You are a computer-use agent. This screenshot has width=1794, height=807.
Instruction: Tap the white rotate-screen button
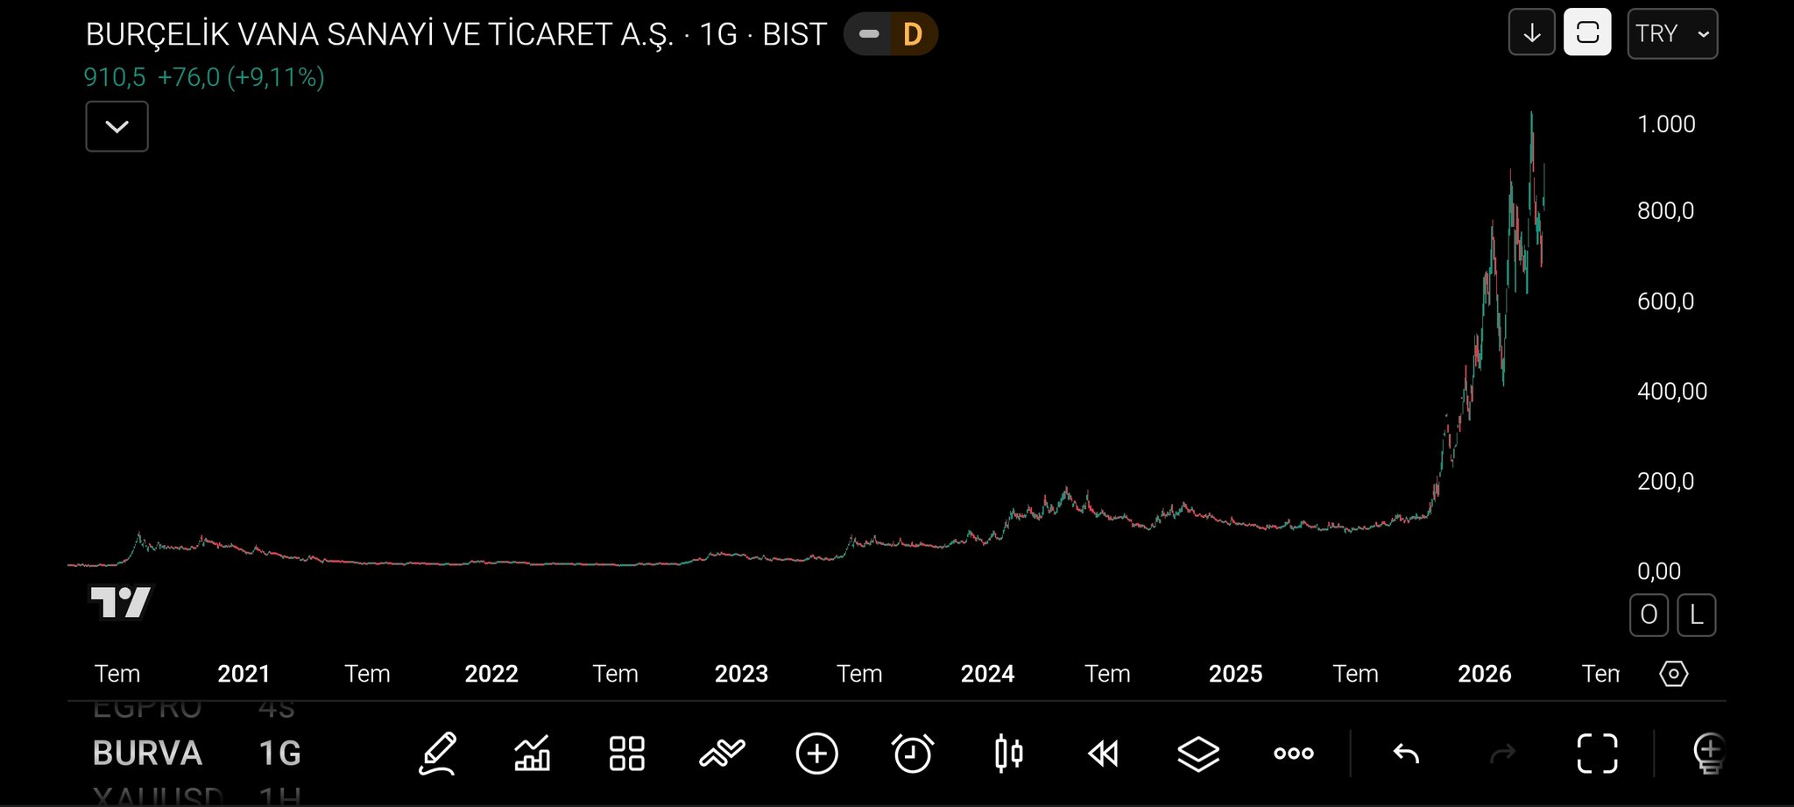[1587, 33]
